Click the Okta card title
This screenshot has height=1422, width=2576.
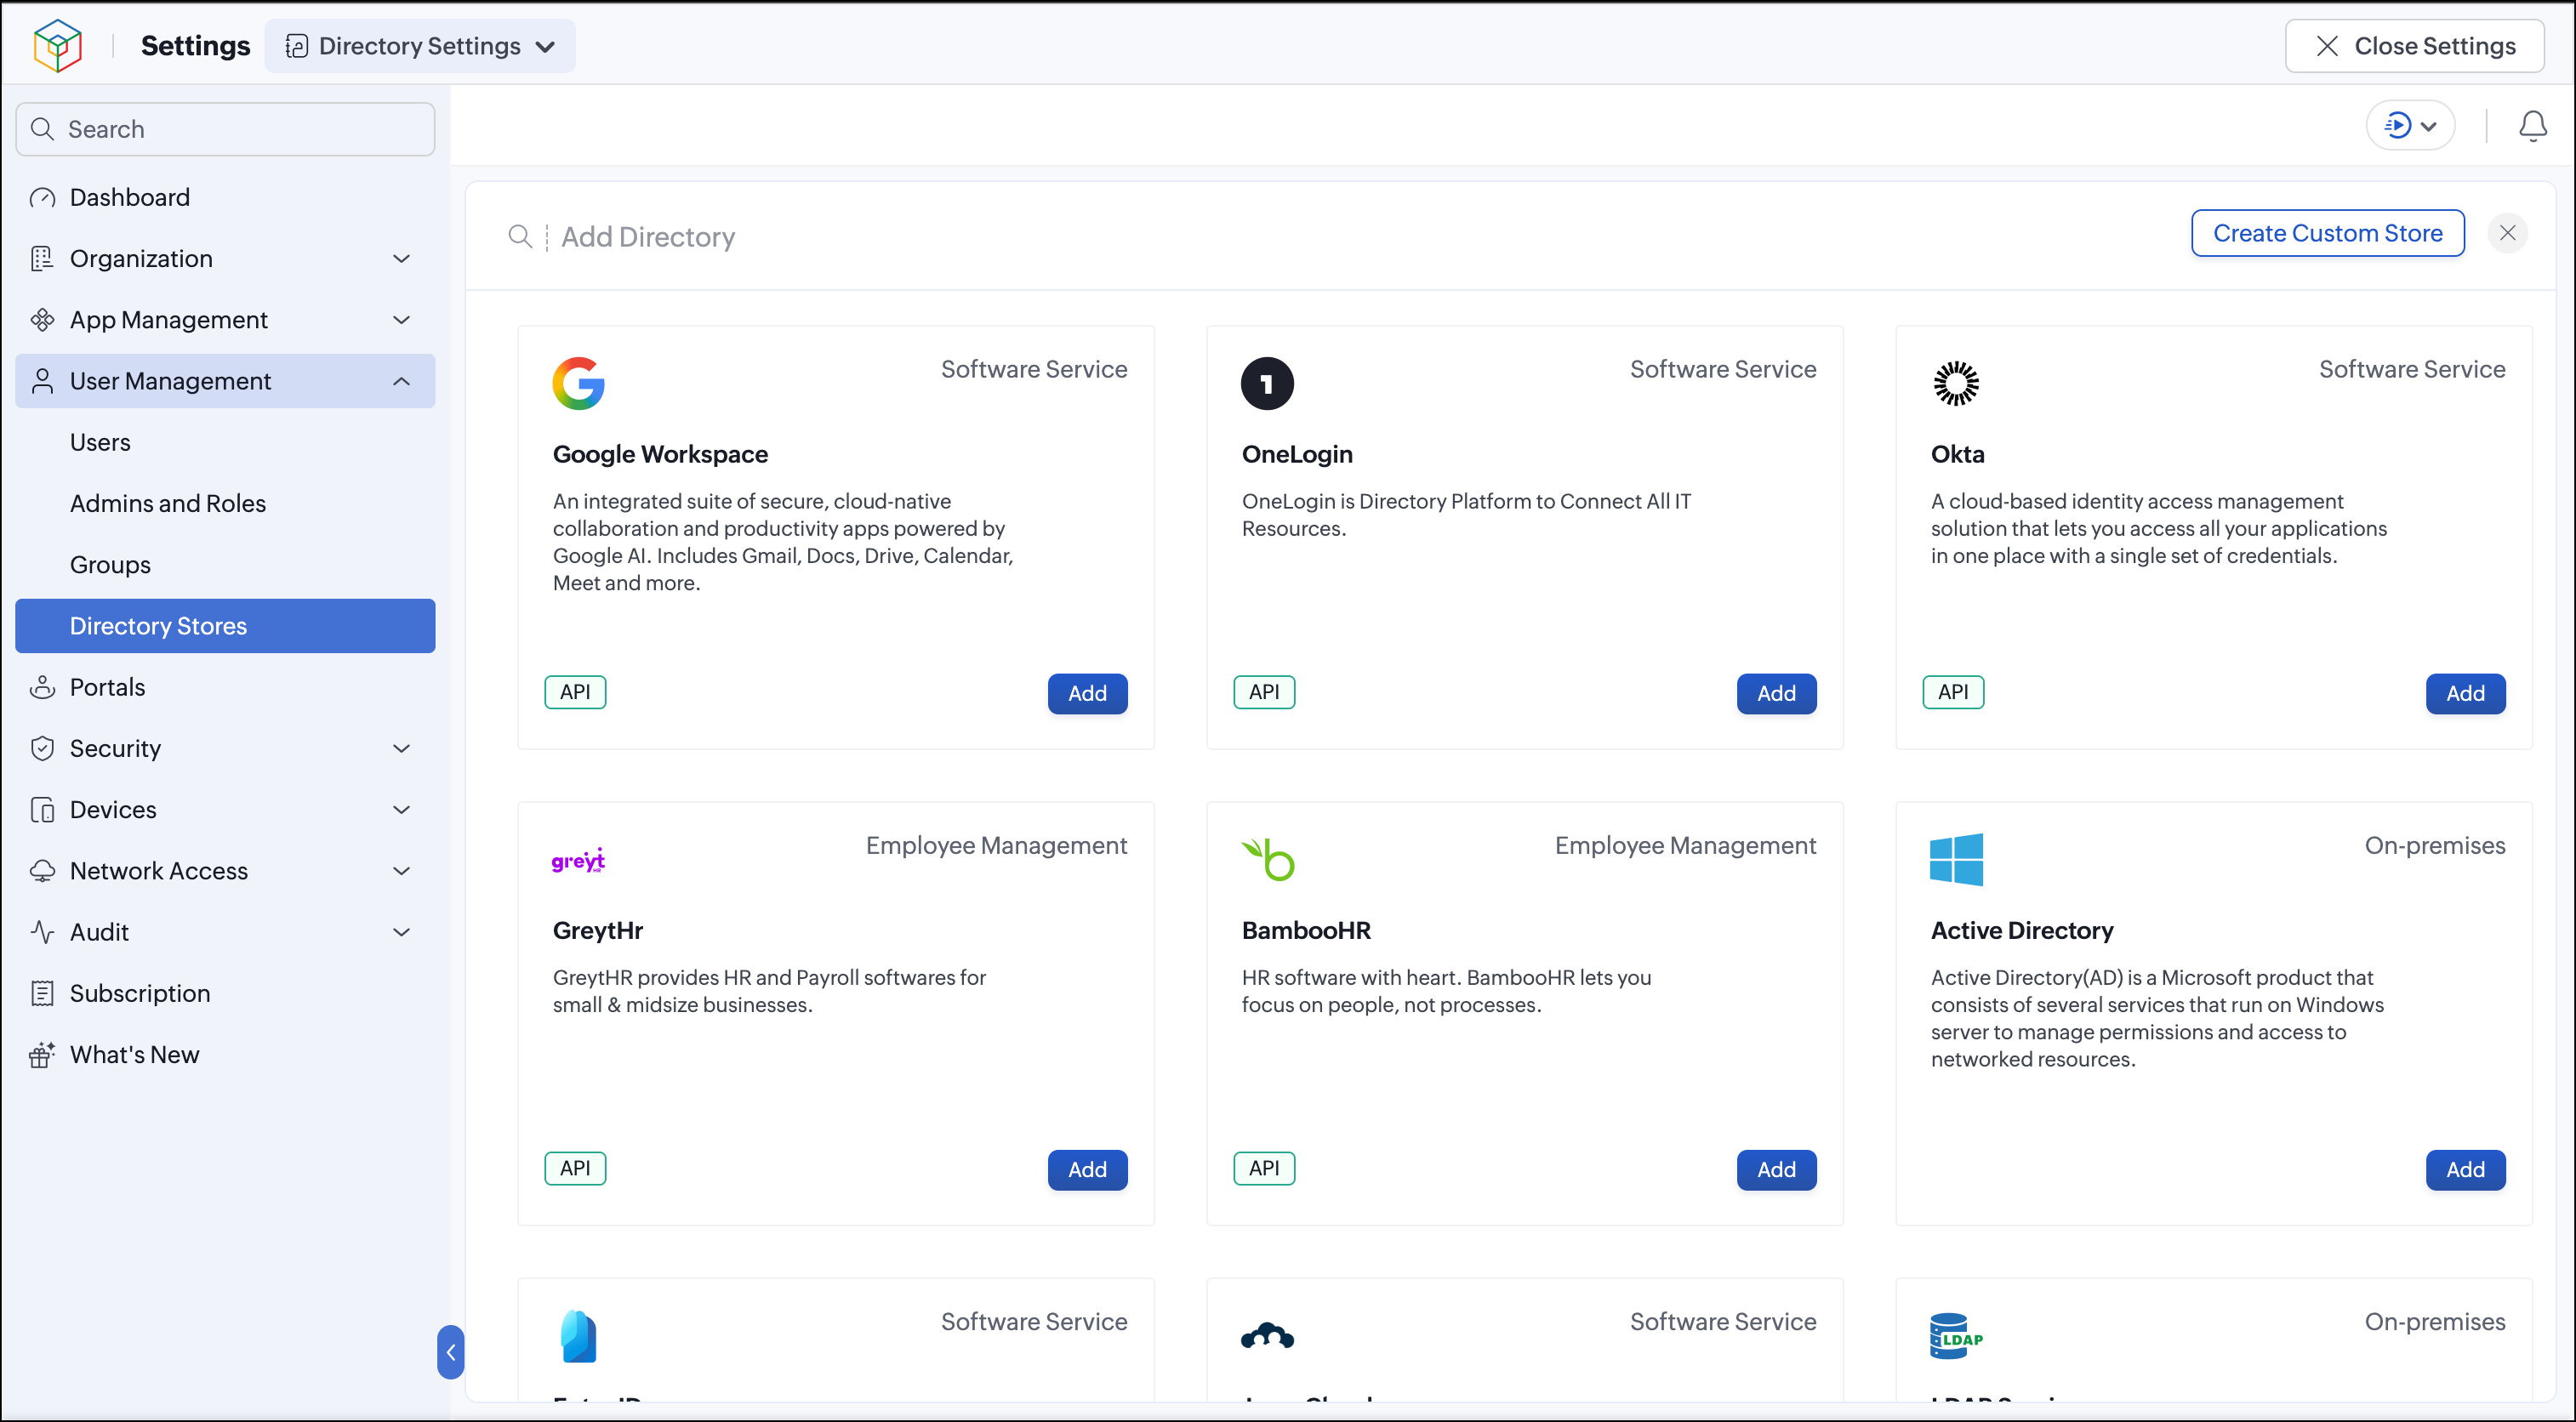pos(1957,454)
